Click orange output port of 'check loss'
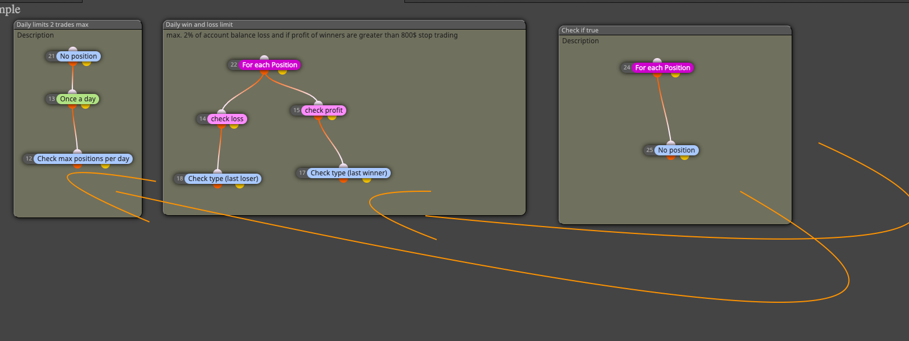909x341 pixels. pyautogui.click(x=222, y=126)
